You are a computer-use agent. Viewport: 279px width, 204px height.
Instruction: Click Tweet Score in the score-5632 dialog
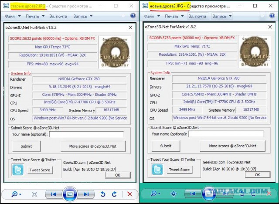pos(40,170)
